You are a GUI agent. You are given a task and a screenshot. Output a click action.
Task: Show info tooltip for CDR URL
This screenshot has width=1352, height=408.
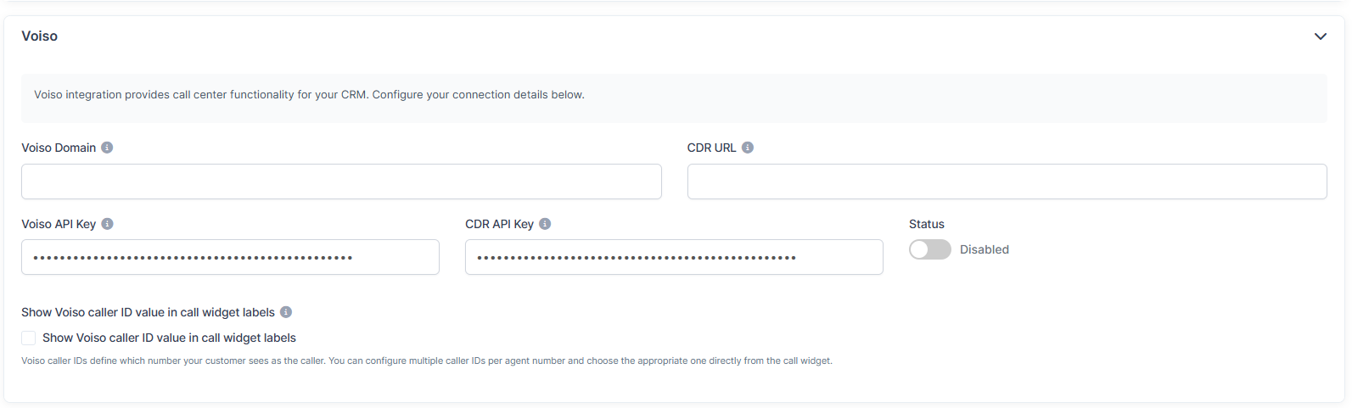point(748,148)
